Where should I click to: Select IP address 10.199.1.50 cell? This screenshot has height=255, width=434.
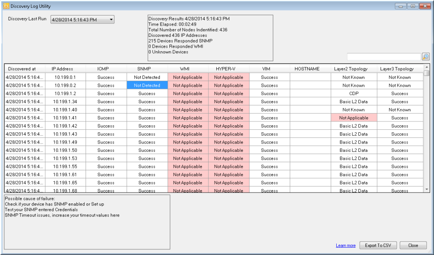pos(66,150)
